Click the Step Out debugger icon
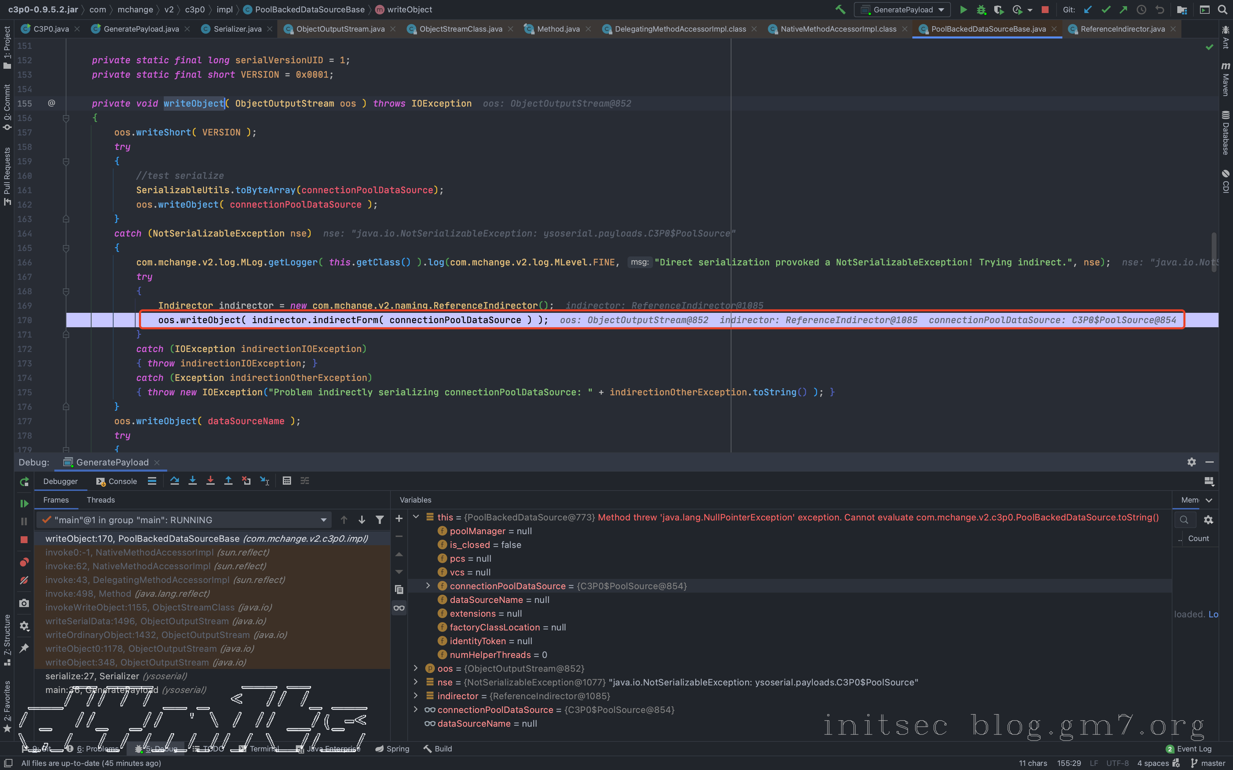This screenshot has width=1233, height=770. pyautogui.click(x=228, y=481)
